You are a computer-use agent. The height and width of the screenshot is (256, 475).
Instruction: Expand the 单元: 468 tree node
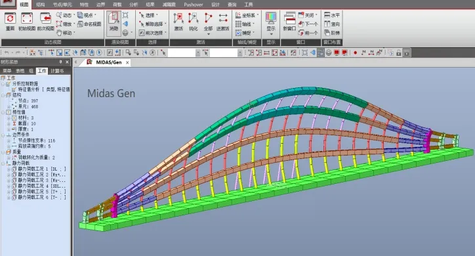(9, 106)
